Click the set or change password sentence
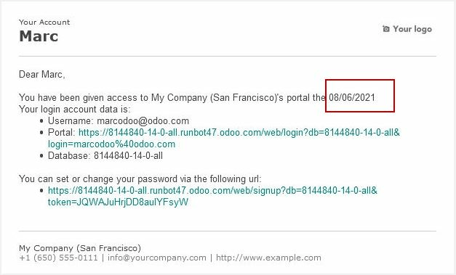The width and height of the screenshot is (456, 275). pyautogui.click(x=140, y=179)
